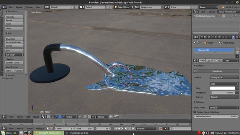Click the viewport shading sphere icon
This screenshot has width=240, height=135.
(x=43, y=117)
